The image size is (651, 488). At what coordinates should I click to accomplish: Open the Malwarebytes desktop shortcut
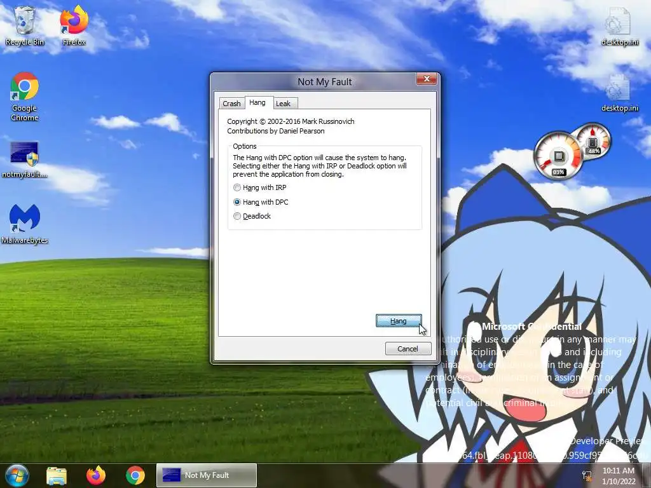pyautogui.click(x=25, y=224)
